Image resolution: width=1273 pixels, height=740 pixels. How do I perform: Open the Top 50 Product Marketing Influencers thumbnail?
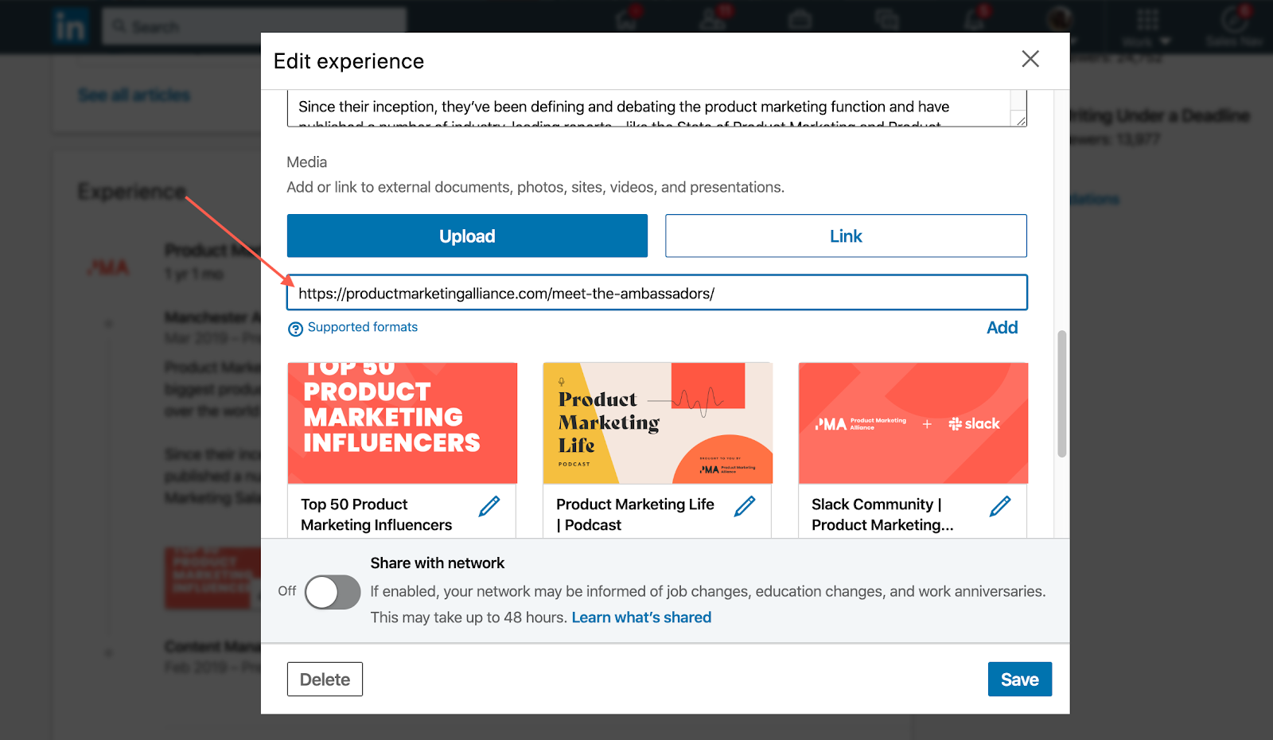[x=403, y=423]
